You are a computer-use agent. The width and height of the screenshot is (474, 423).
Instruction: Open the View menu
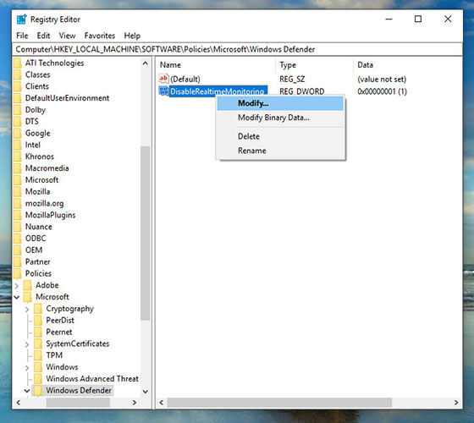click(x=67, y=36)
